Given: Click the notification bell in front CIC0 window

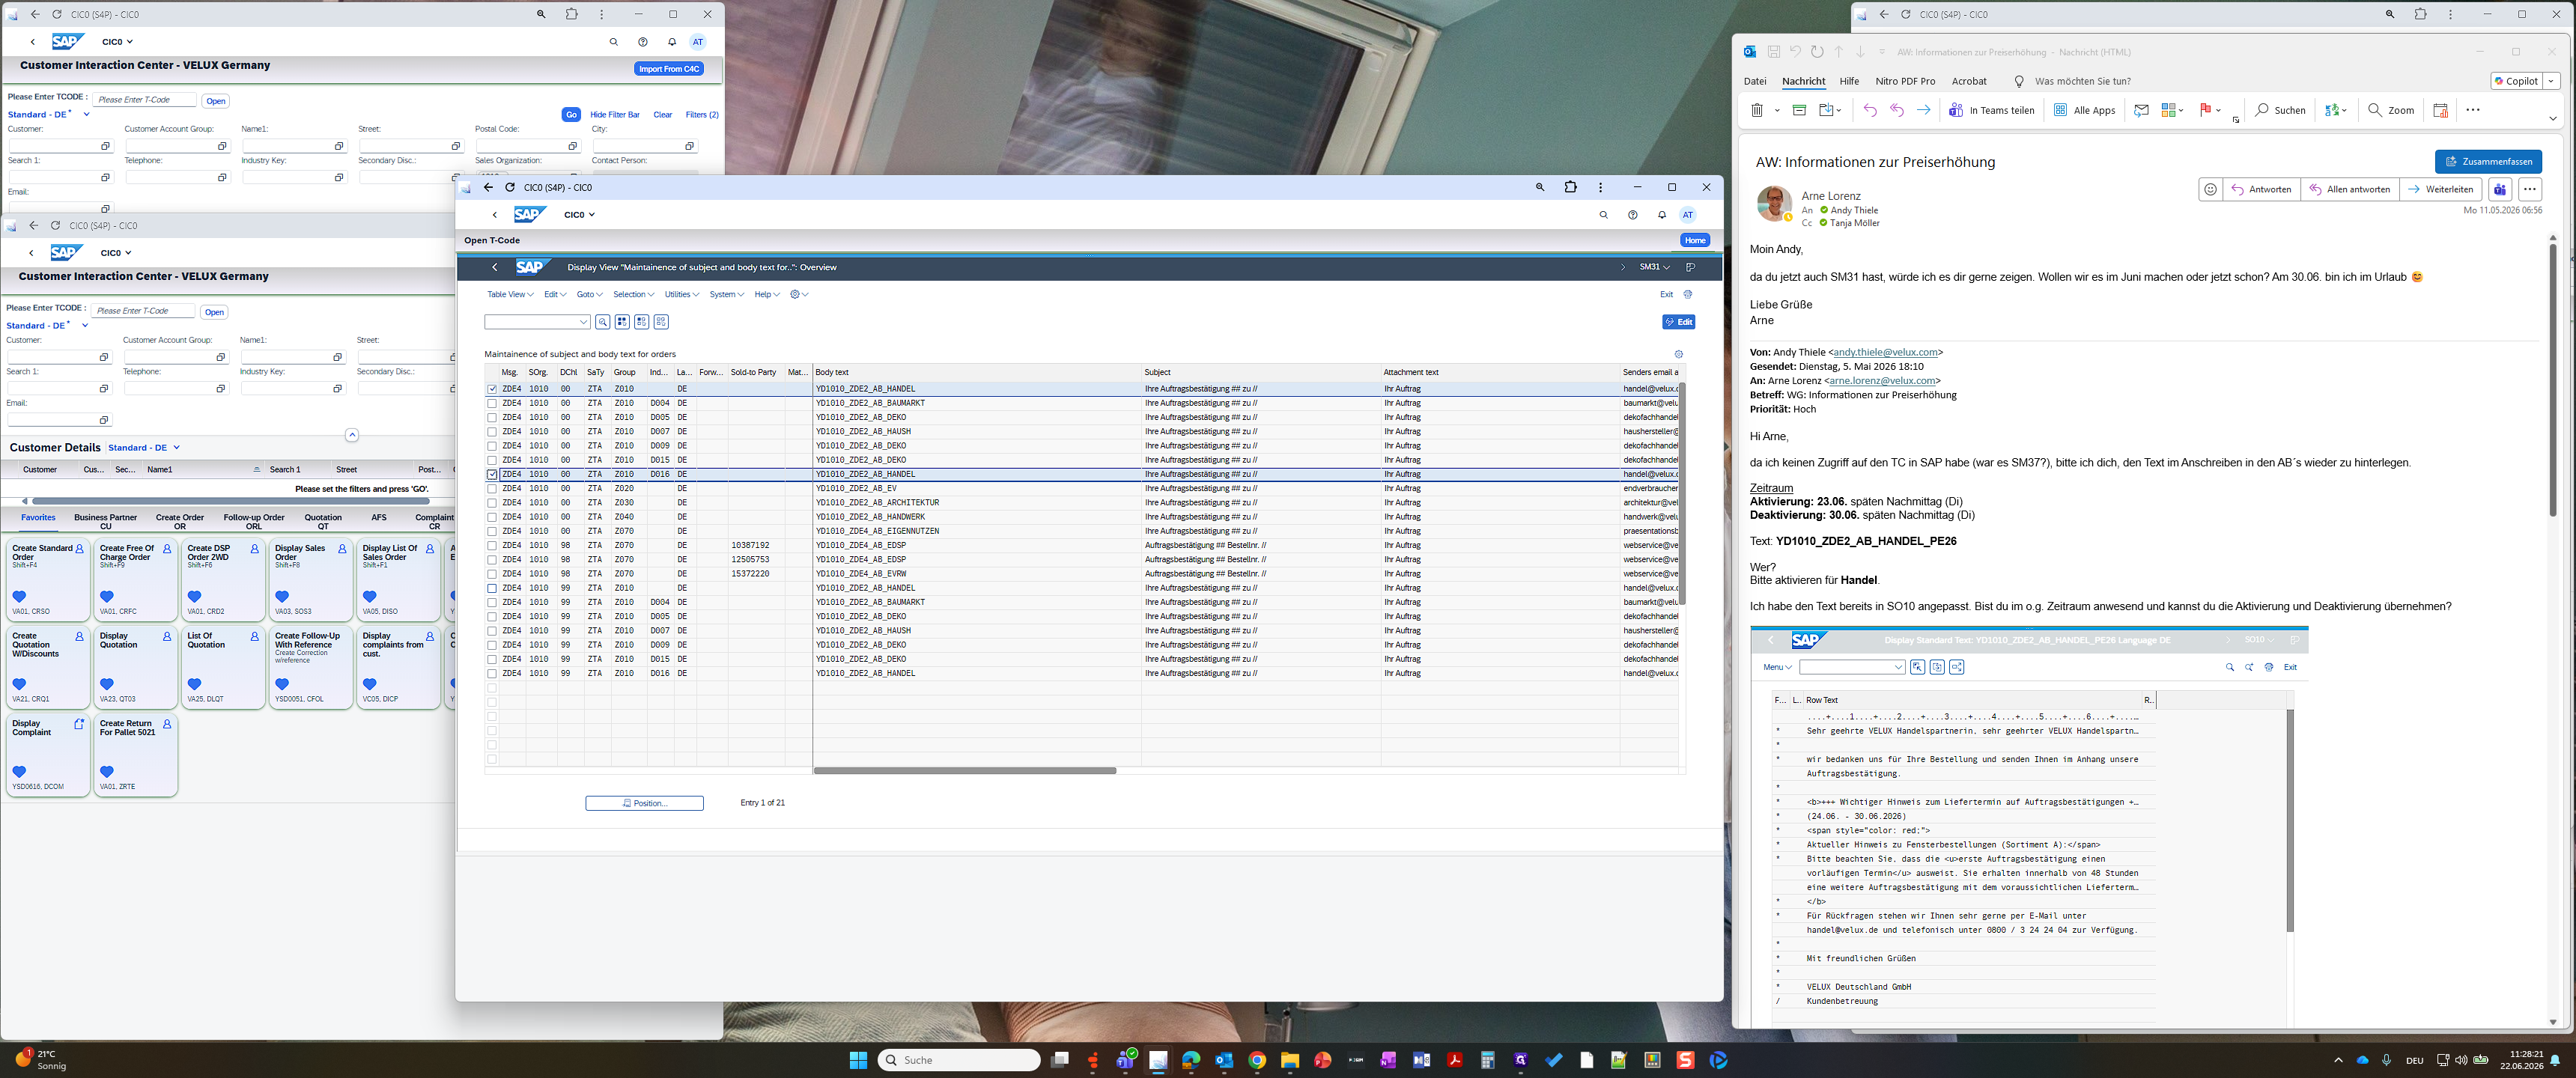Looking at the screenshot, I should click(x=1662, y=215).
